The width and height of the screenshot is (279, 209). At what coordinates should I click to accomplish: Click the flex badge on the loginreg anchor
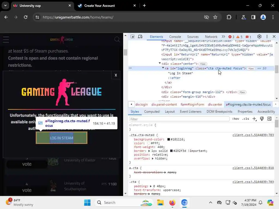click(251, 68)
